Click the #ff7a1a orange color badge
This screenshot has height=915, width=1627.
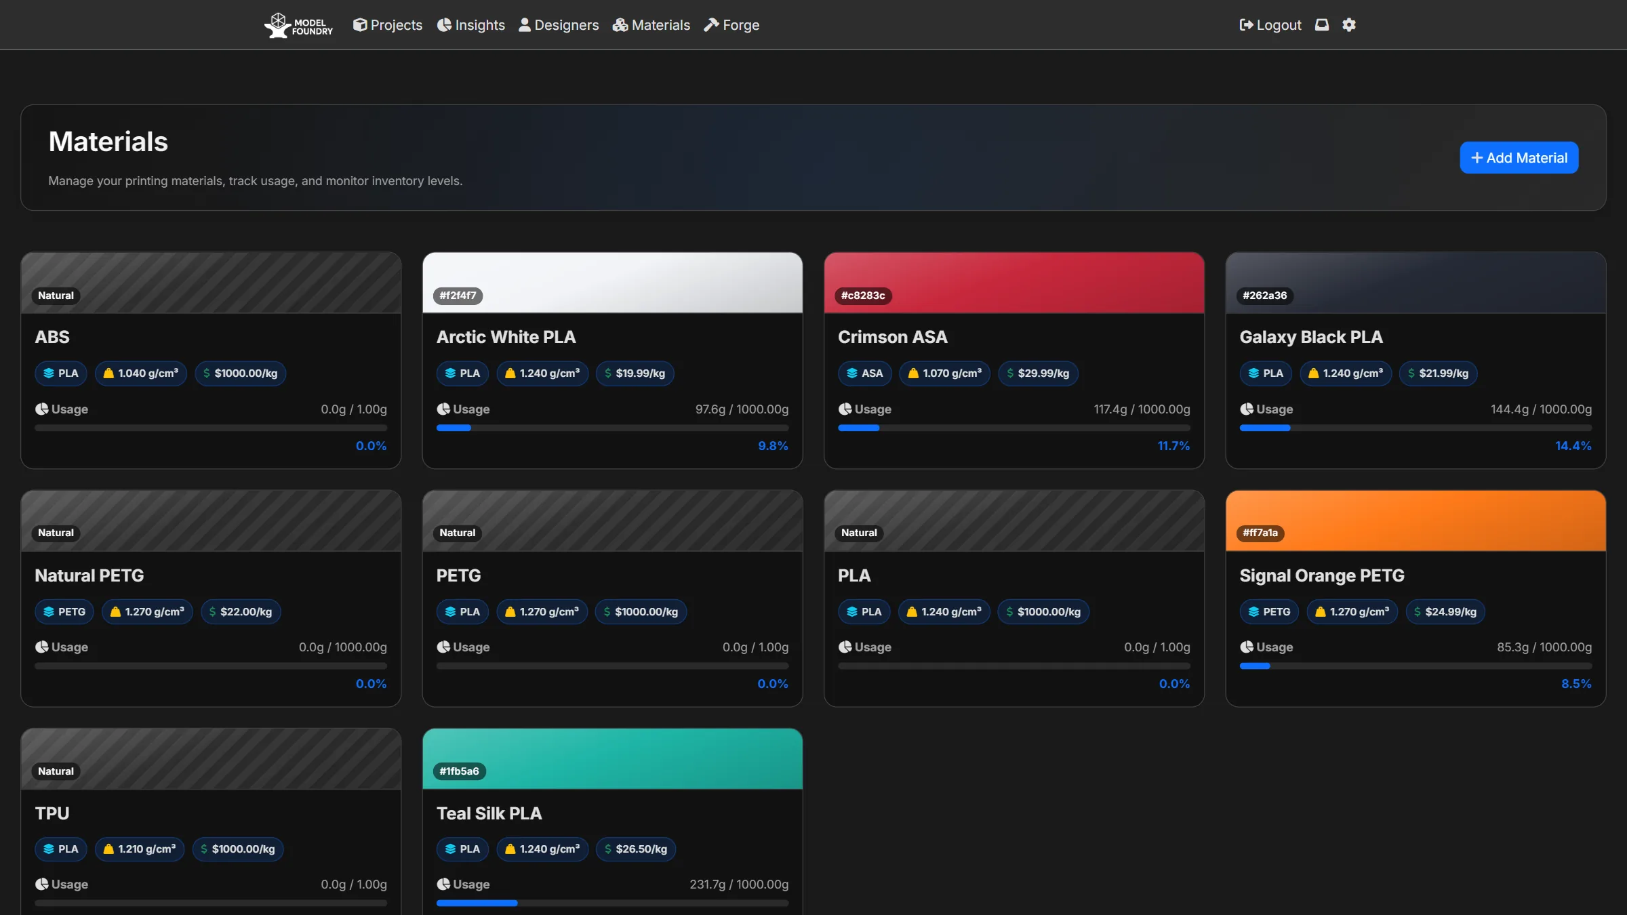(1260, 533)
